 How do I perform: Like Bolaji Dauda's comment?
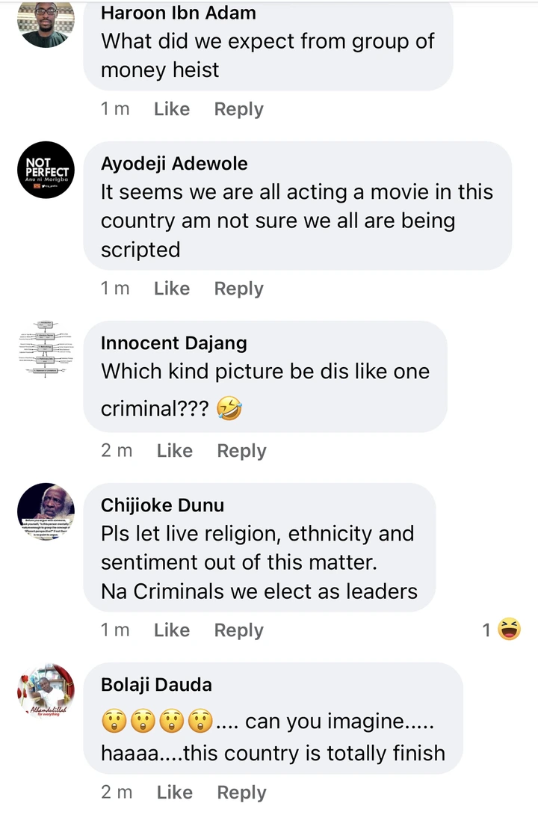pyautogui.click(x=175, y=793)
